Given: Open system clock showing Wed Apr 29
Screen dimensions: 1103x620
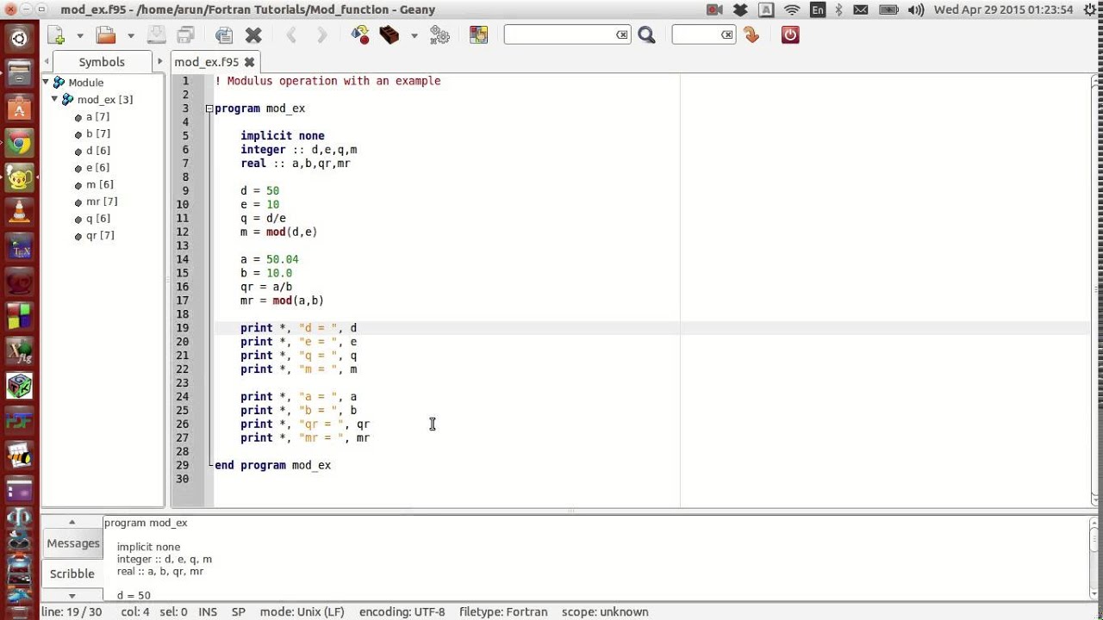Looking at the screenshot, I should (1003, 9).
